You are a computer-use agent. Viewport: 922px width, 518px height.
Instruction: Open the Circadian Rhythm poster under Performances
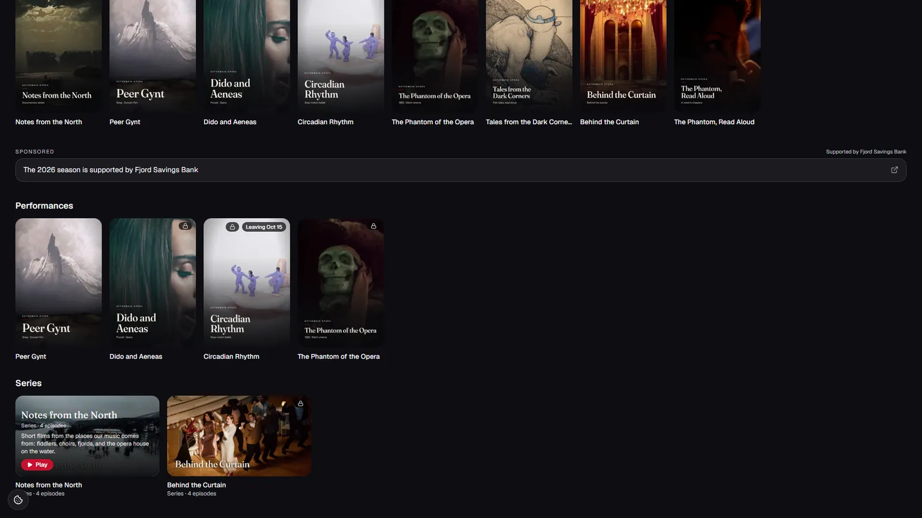[247, 282]
